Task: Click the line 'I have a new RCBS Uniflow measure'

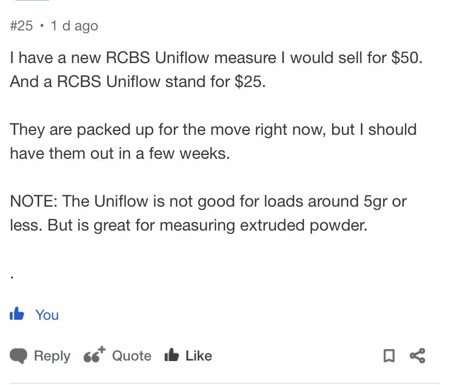Action: click(x=216, y=58)
